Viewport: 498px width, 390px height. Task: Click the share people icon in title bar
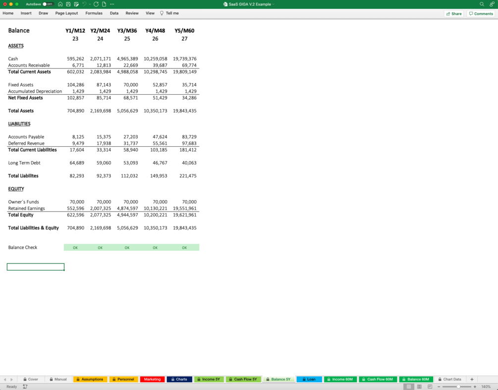point(492,4)
